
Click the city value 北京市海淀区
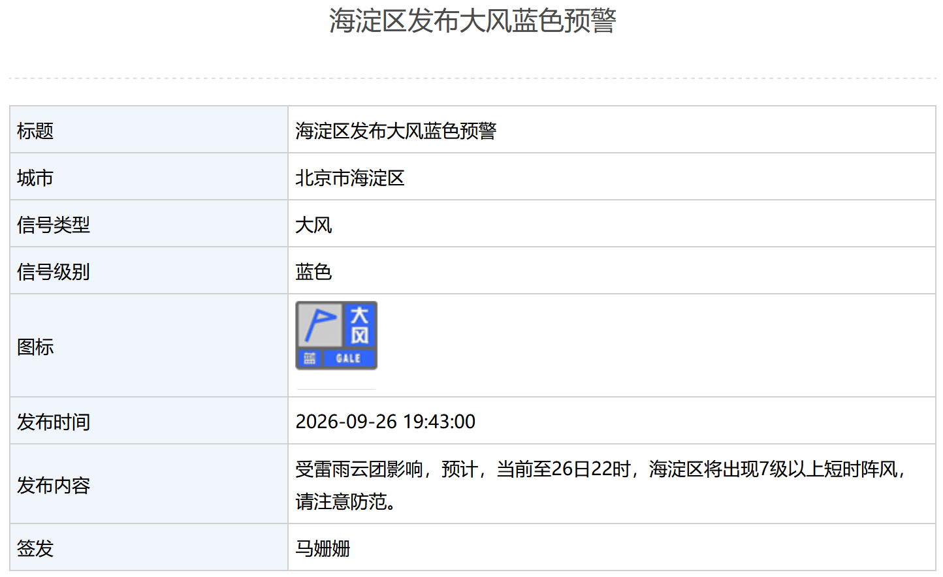tap(350, 178)
